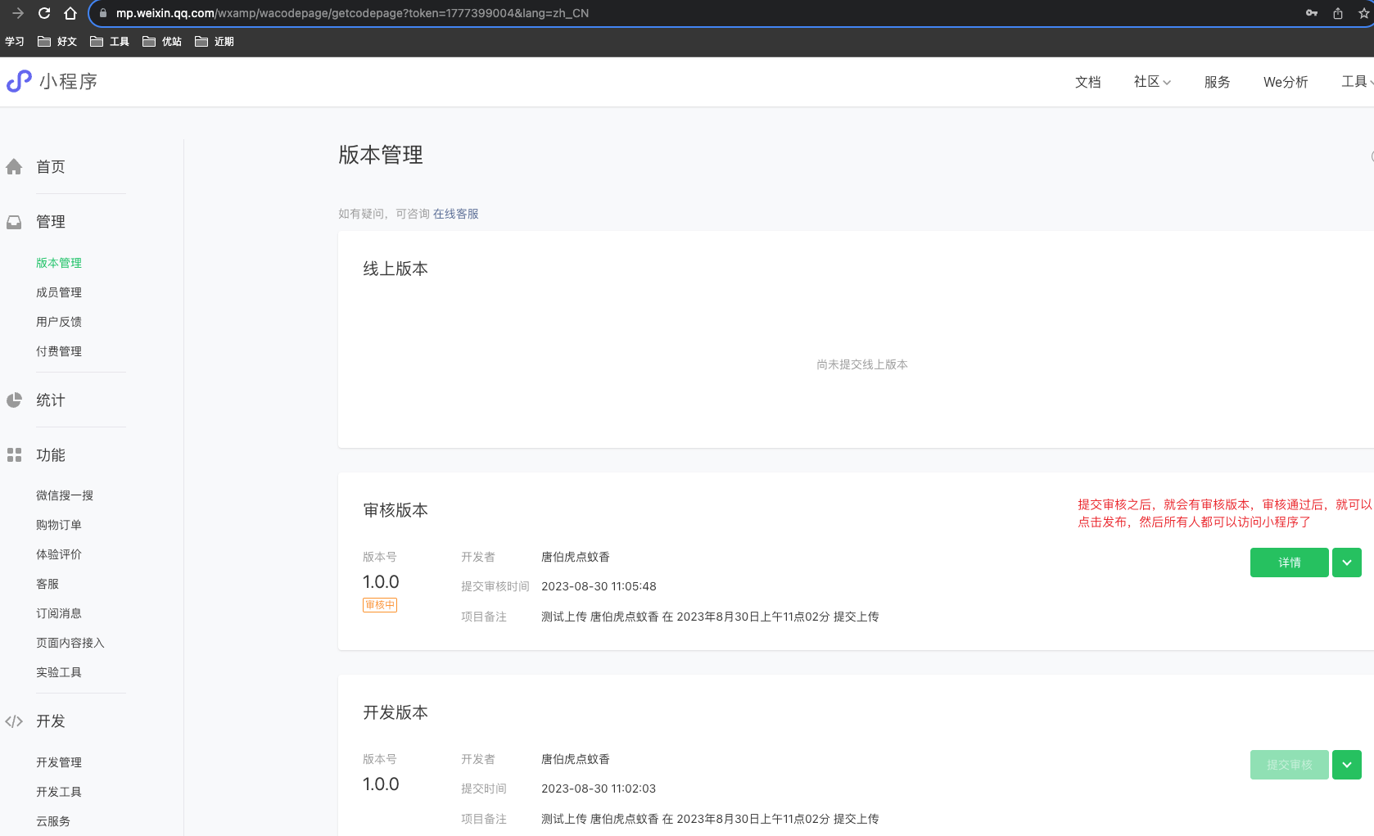1374x836 pixels.
Task: Select 付费管理 in the sidebar
Action: [59, 351]
